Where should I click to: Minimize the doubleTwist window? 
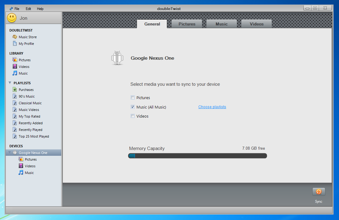[x=307, y=8]
